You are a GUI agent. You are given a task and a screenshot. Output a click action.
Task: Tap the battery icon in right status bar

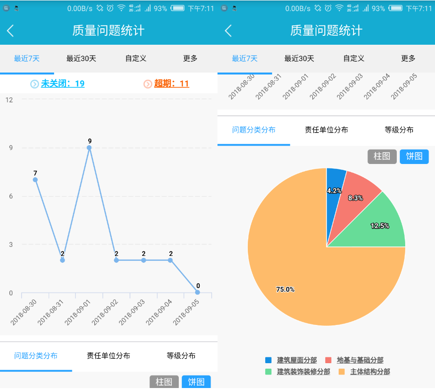click(x=395, y=8)
